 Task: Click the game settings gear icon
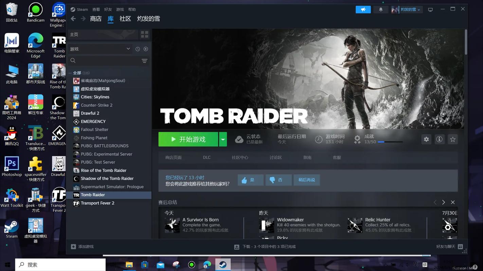tap(426, 139)
